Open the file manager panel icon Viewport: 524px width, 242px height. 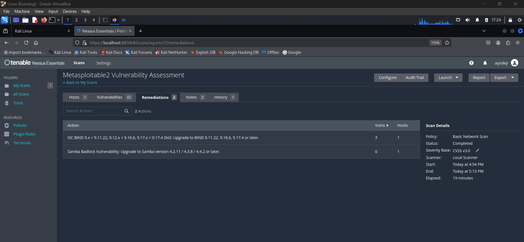25,20
